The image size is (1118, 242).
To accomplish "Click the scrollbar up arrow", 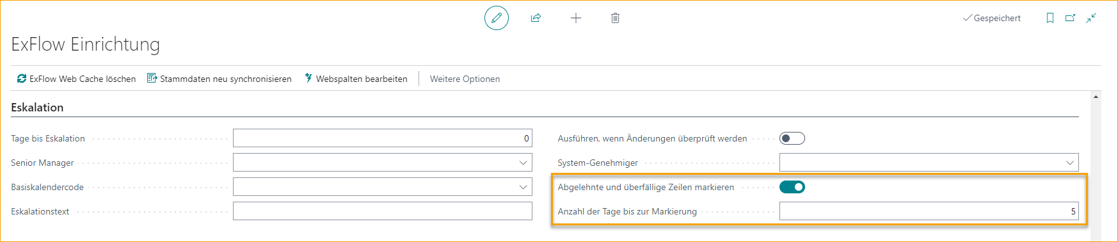I will pyautogui.click(x=1096, y=97).
